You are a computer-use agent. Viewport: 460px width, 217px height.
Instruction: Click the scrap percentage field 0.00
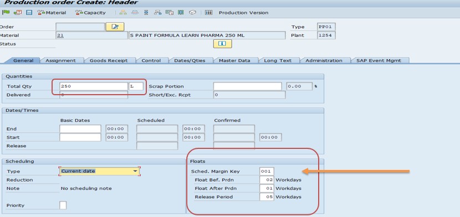299,86
